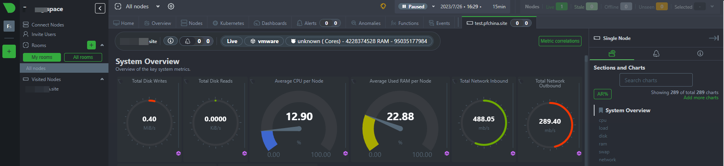The image size is (724, 166).
Task: Click the Add more charts link
Action: click(x=701, y=98)
